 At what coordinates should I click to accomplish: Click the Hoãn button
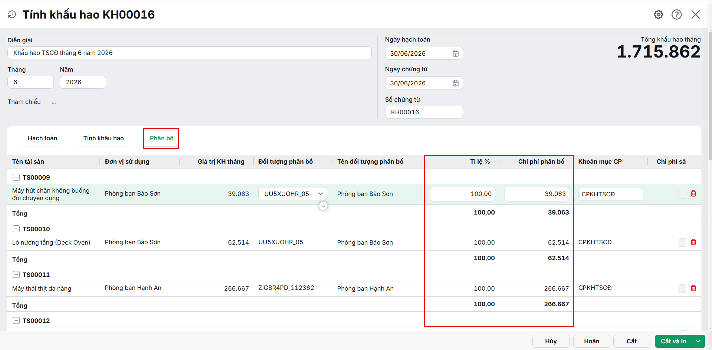(591, 341)
